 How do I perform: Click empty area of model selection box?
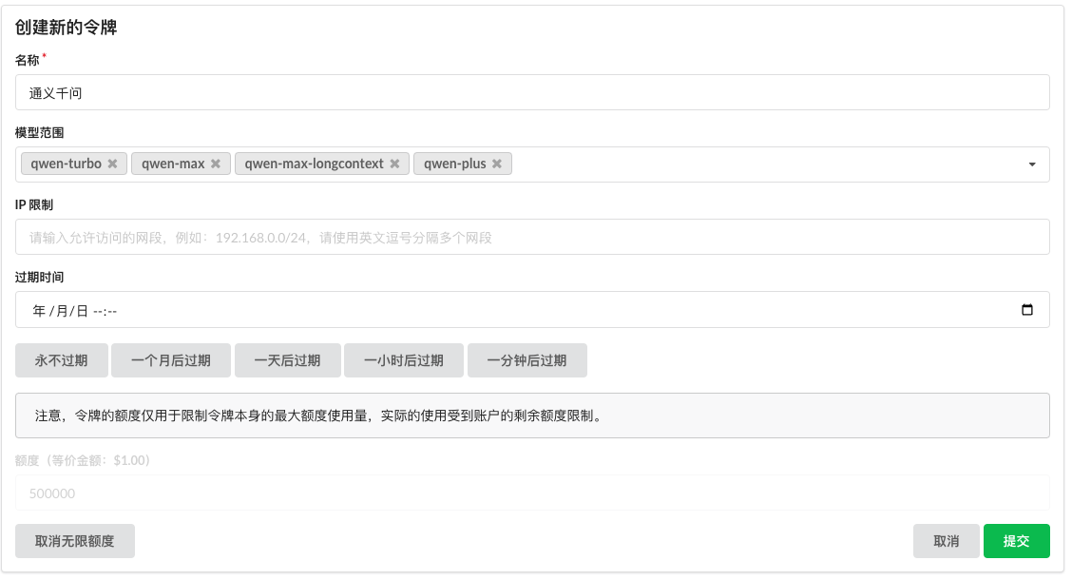click(x=760, y=164)
